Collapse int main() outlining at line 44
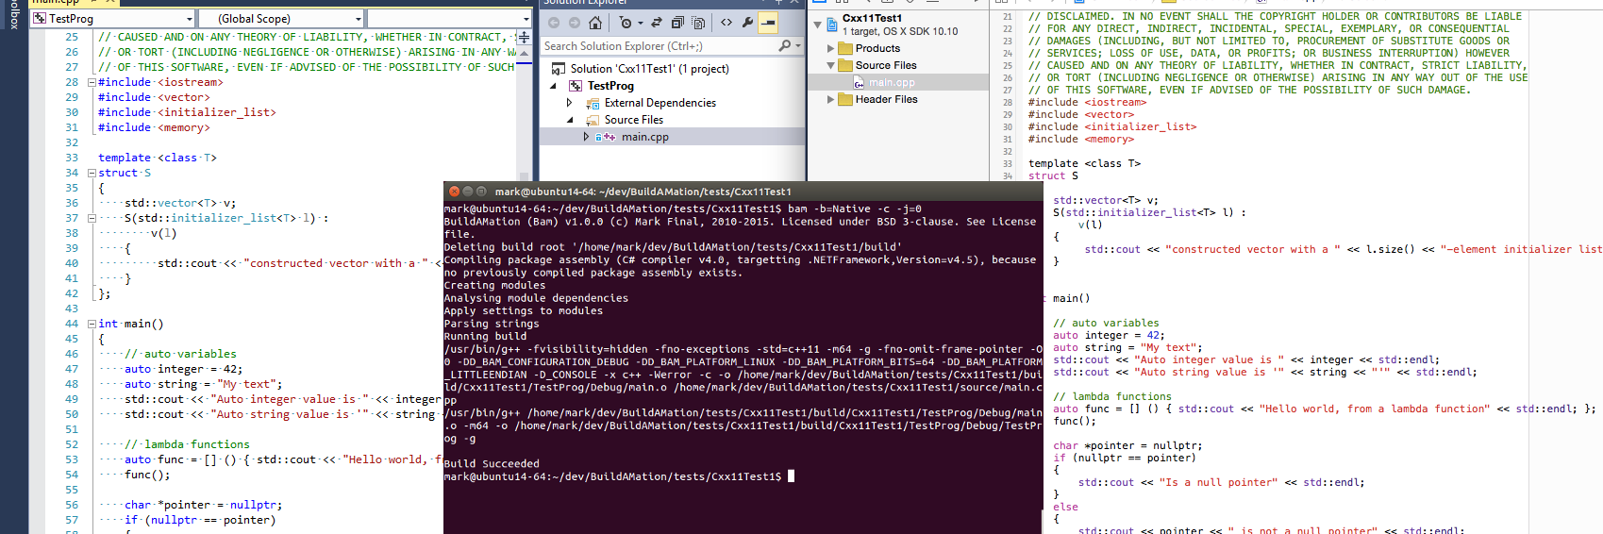This screenshot has width=1603, height=534. tap(92, 324)
